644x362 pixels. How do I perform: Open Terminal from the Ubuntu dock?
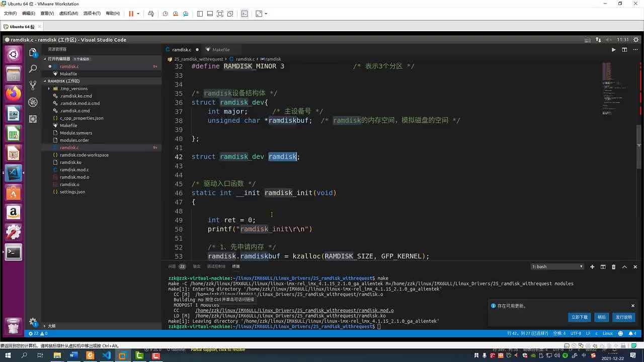(14, 252)
